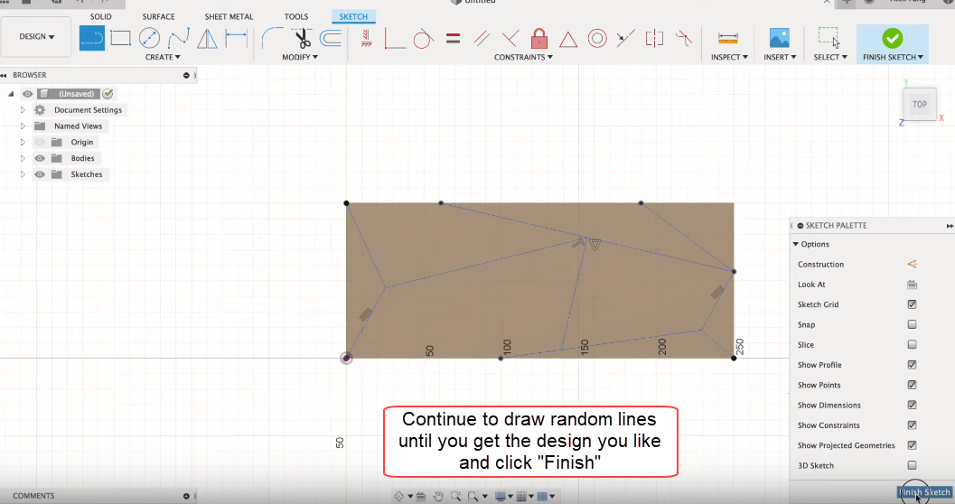Screen dimensions: 955x504
Task: Toggle visibility of Origin folder
Action: pos(40,142)
